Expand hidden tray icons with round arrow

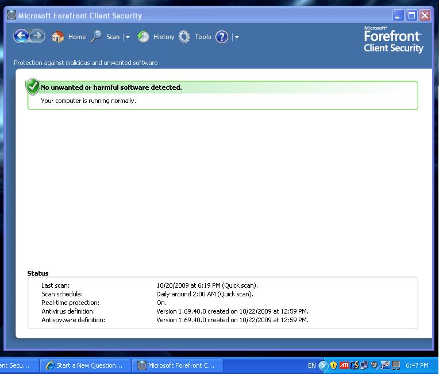click(323, 365)
